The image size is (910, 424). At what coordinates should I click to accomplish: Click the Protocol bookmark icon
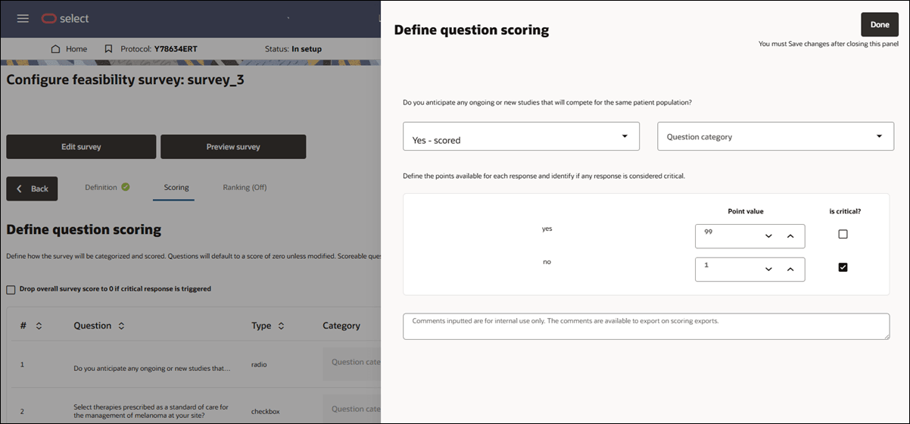click(108, 49)
